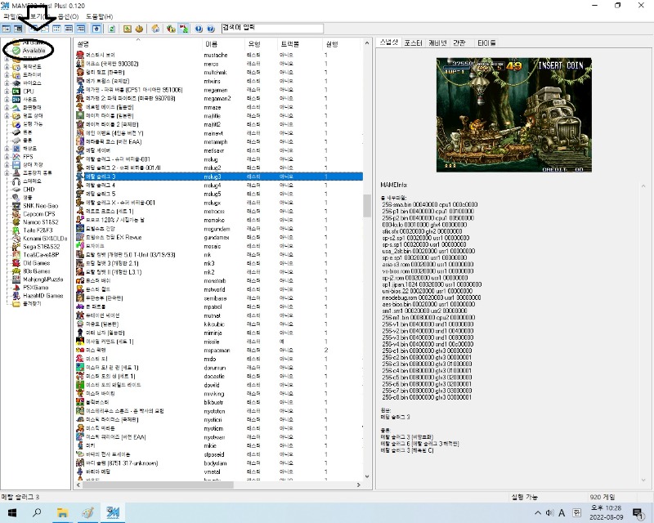Select the gundamex game row
This screenshot has height=523, width=654.
(x=219, y=237)
